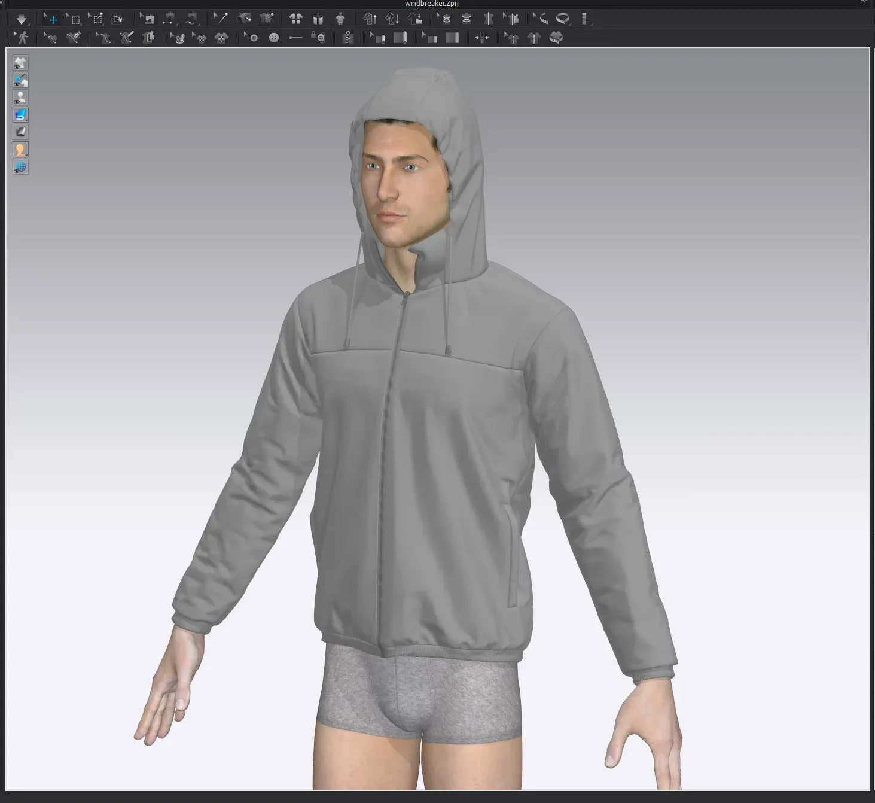Expand the avatar display mode flyout

coord(25,154)
